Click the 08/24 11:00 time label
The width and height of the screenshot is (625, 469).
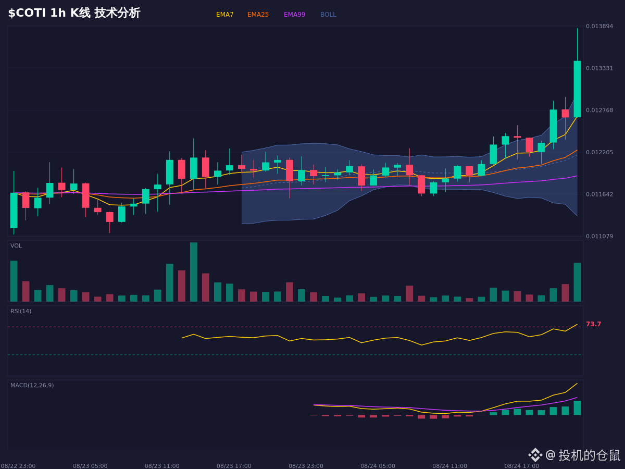click(x=449, y=466)
